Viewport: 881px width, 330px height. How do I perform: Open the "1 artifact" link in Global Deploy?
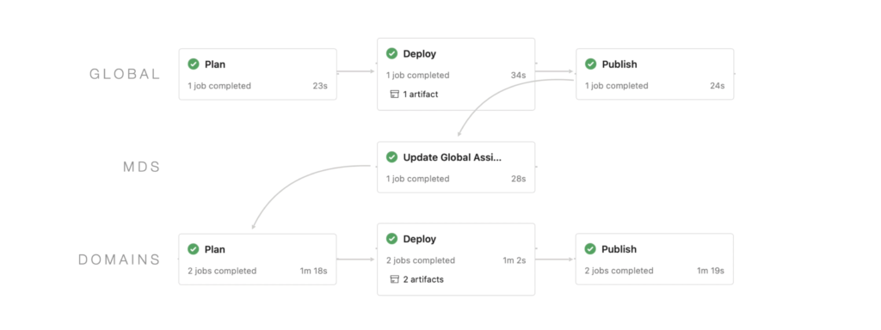pos(420,95)
